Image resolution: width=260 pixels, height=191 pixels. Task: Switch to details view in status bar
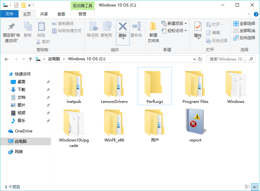(x=248, y=187)
